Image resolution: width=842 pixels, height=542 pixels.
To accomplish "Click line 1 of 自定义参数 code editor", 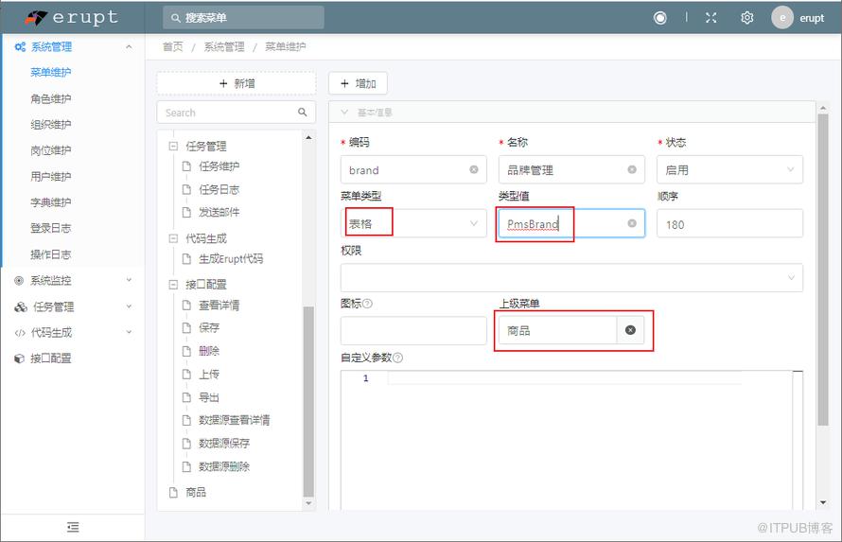I will pyautogui.click(x=564, y=378).
